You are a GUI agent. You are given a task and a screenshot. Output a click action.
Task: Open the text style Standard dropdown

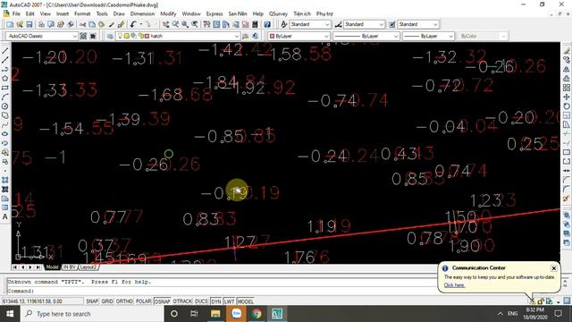[x=327, y=24]
